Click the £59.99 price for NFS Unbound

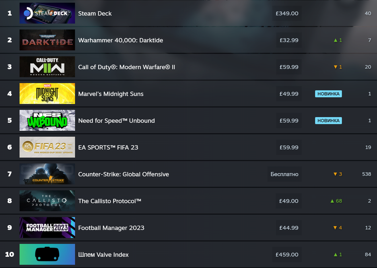point(289,120)
